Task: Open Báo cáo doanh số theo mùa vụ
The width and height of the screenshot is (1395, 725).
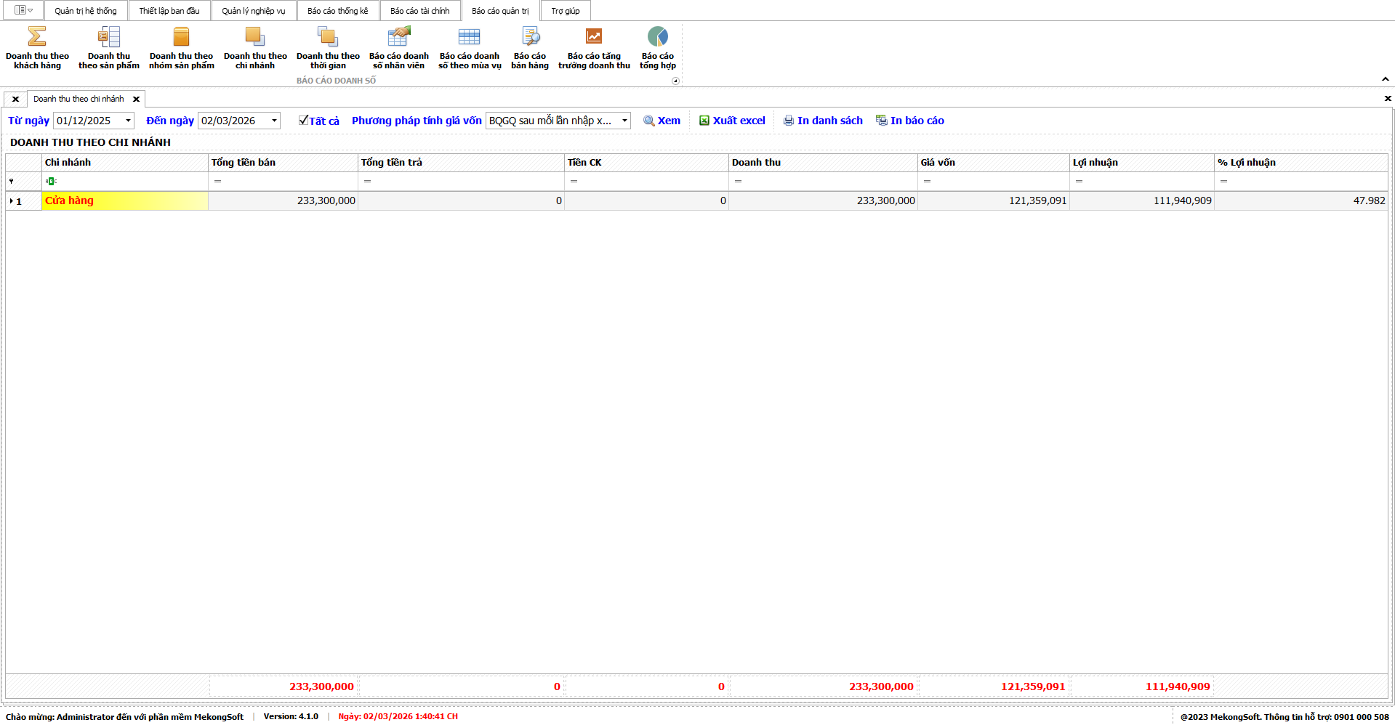Action: (470, 48)
